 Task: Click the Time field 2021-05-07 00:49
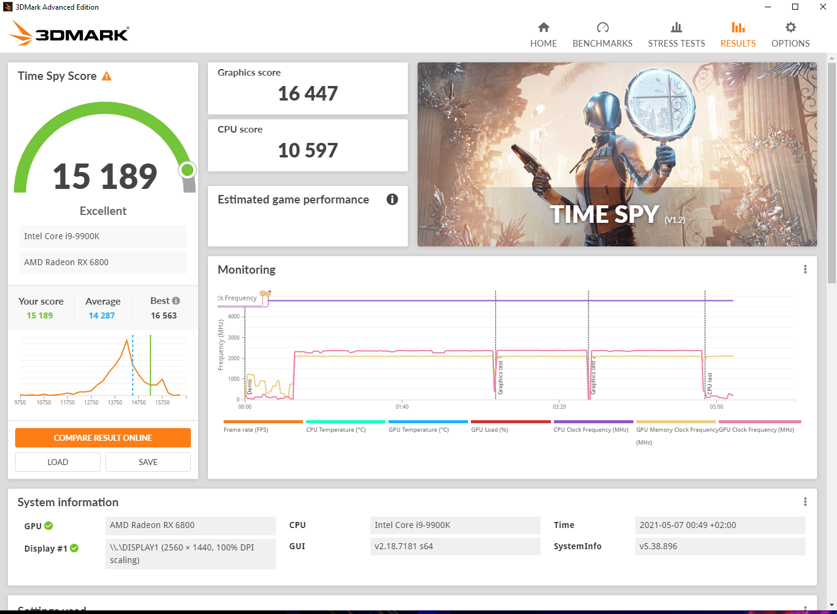pos(721,525)
